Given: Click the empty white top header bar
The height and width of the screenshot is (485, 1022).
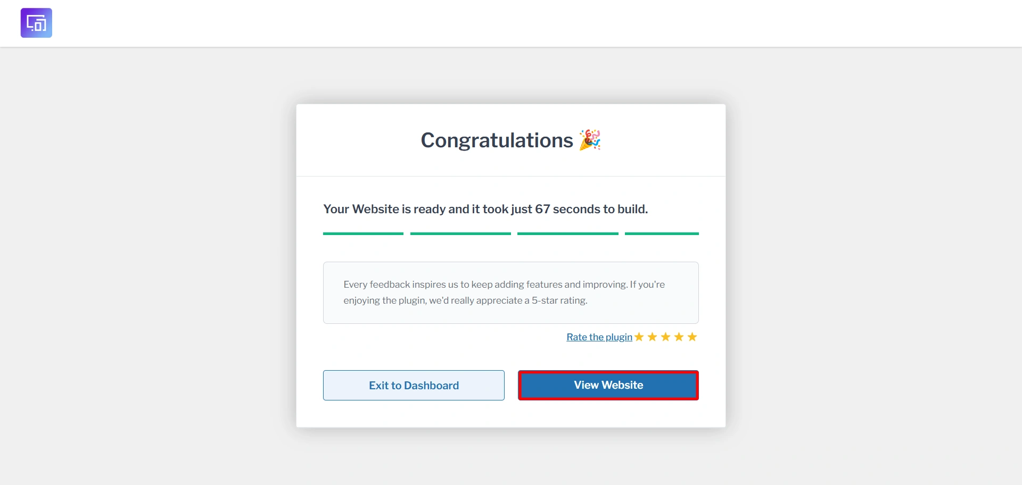Looking at the screenshot, I should coord(532,23).
